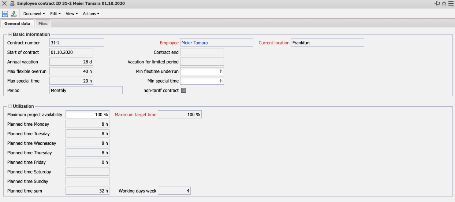Image resolution: width=455 pixels, height=202 pixels.
Task: Open the View menu
Action: click(71, 14)
